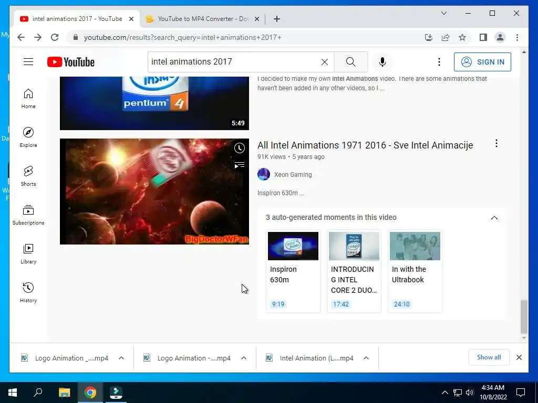
Task: Open In with the Ultrabook moment thumbnail
Action: pyautogui.click(x=415, y=246)
